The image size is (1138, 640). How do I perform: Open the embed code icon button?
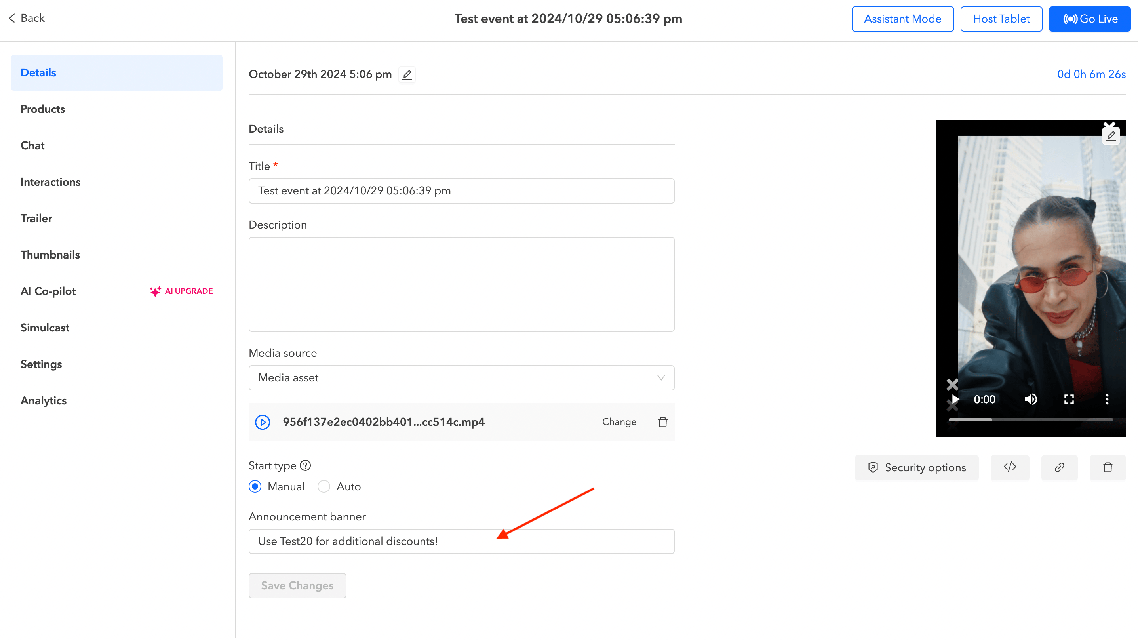click(x=1009, y=467)
